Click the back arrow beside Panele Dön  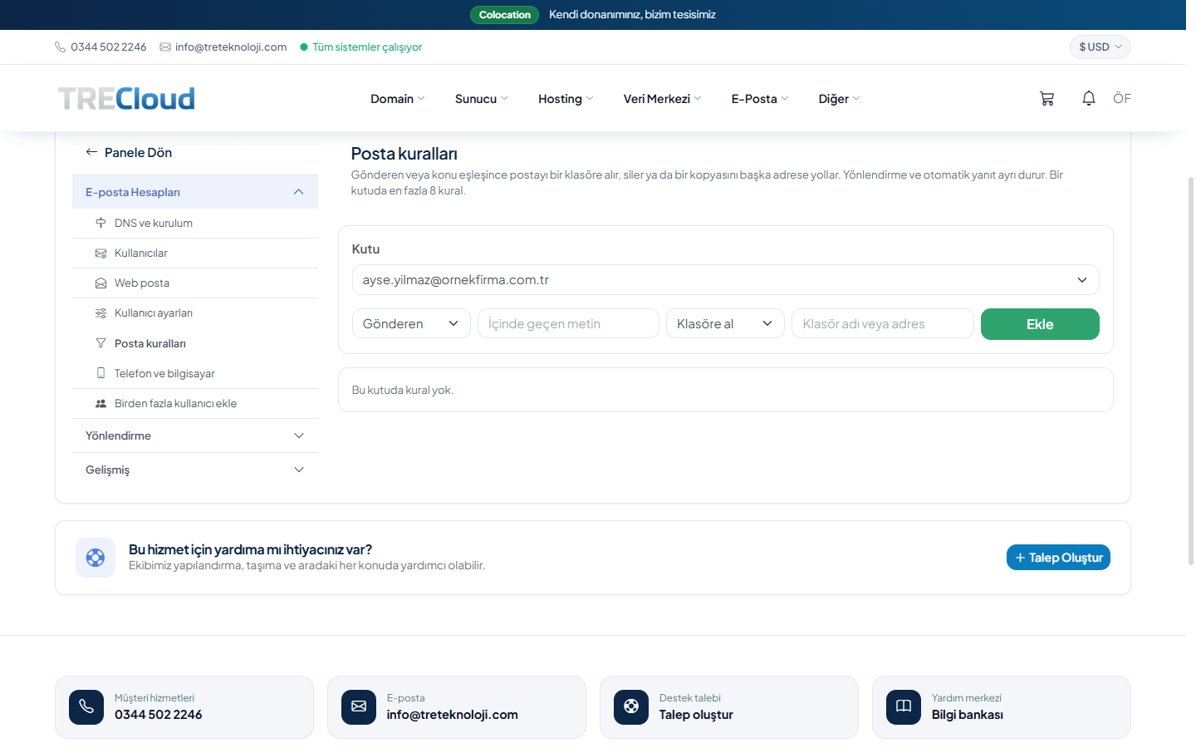point(91,152)
